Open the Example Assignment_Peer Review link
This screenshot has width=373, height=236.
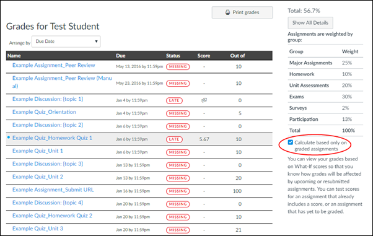coord(53,65)
